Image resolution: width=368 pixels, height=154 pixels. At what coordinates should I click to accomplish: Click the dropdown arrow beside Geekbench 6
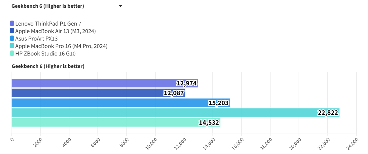120,6
